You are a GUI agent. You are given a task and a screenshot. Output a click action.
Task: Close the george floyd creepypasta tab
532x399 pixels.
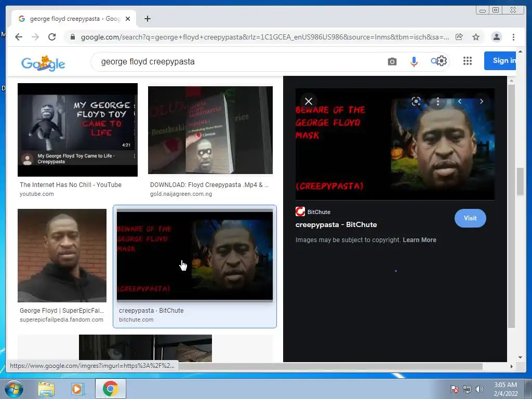point(128,19)
